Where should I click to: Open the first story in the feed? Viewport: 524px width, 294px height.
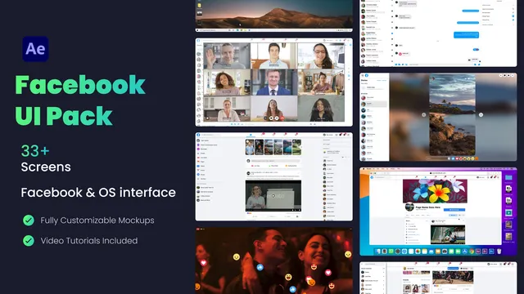[x=250, y=147]
